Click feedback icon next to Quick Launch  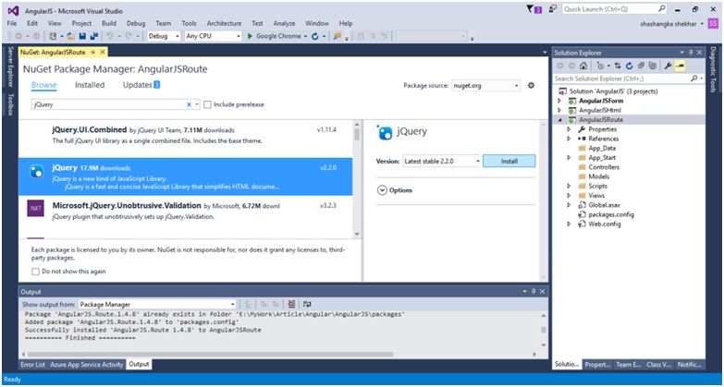[553, 9]
